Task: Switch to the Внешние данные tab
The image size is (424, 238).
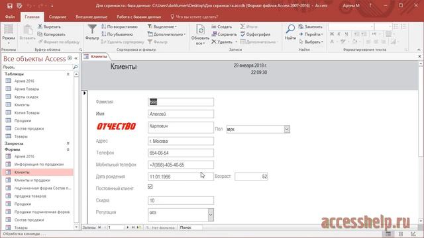Action: pyautogui.click(x=91, y=17)
